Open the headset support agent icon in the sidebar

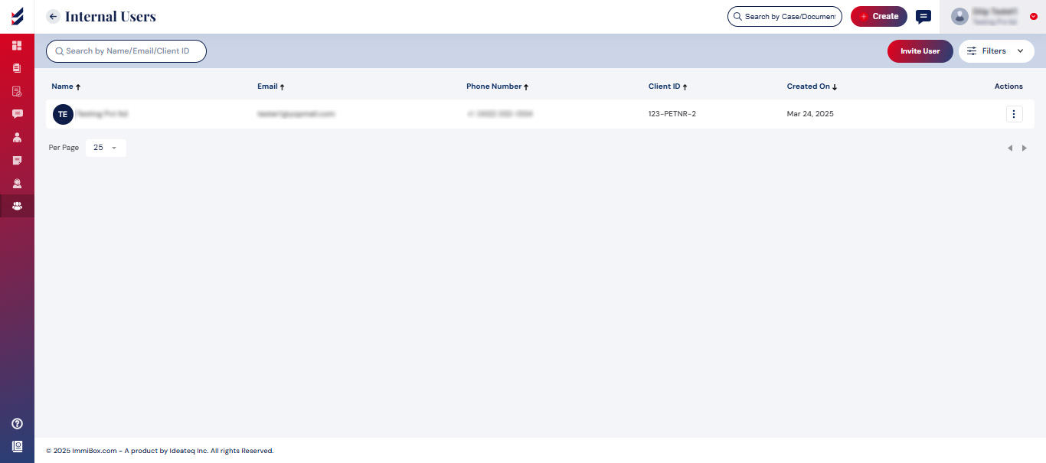17,184
